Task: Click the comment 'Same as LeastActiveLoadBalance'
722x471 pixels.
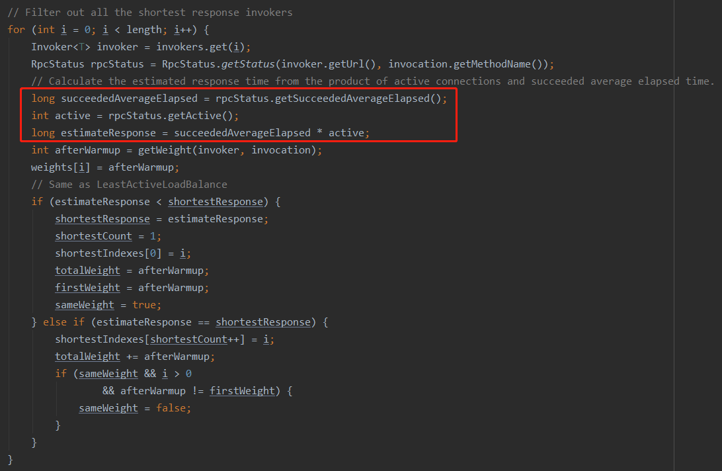Action: pos(130,185)
